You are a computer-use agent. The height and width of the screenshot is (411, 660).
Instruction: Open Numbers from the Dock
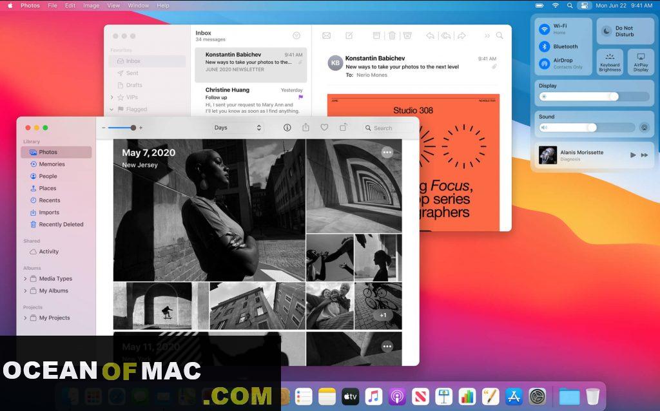(x=467, y=396)
